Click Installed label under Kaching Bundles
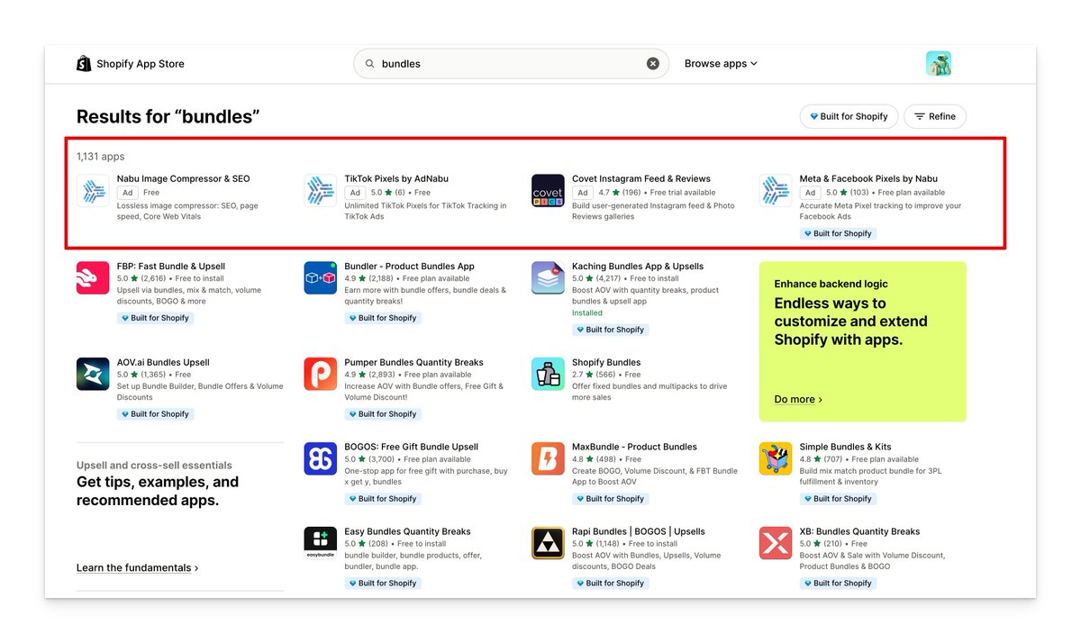1081x643 pixels. click(587, 313)
